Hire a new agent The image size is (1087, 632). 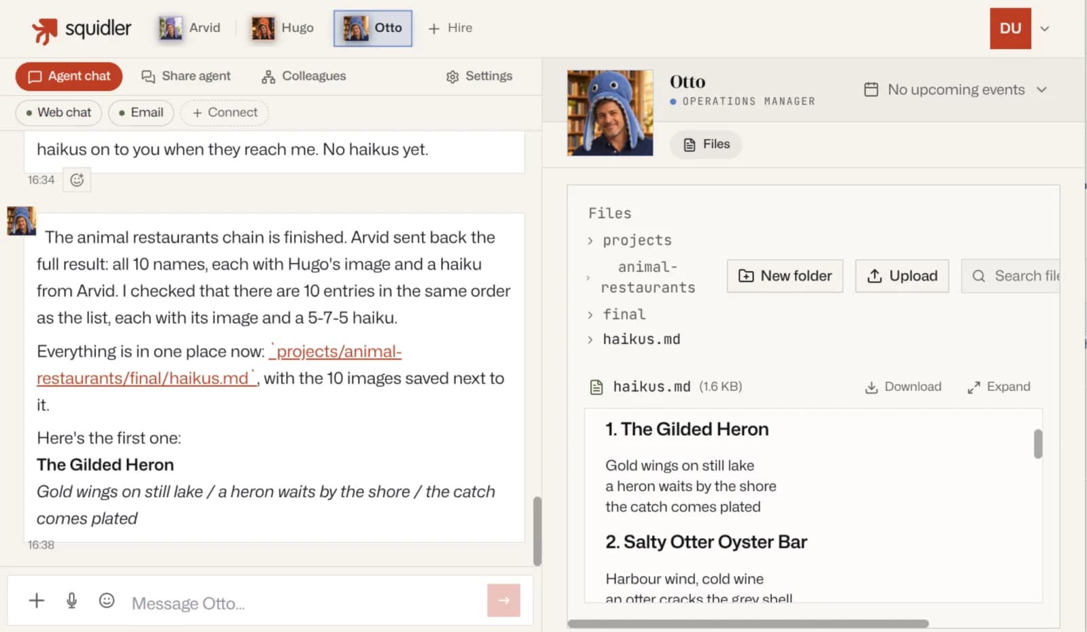click(450, 28)
